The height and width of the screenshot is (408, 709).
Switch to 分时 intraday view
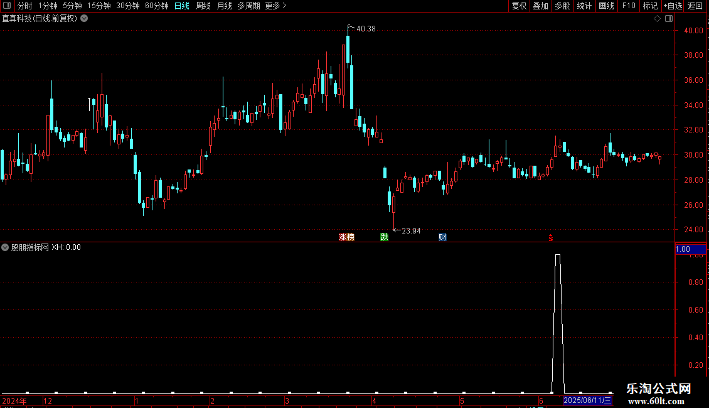pos(25,6)
